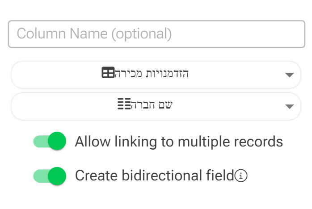Click the info icon after bidirectional field
Screen dimensions: 312x209
(x=241, y=176)
